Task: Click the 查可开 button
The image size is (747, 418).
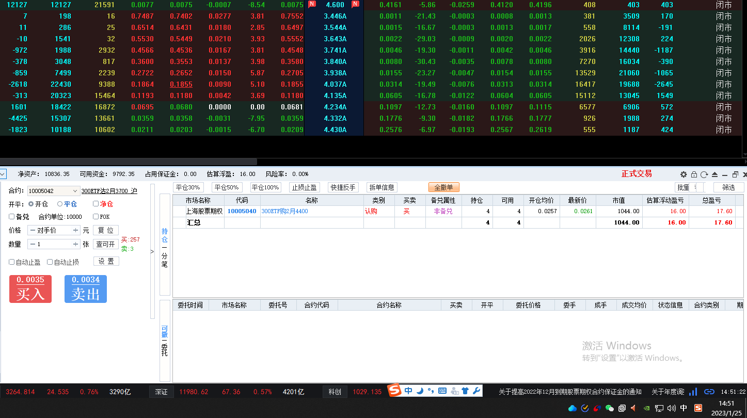Action: [106, 244]
